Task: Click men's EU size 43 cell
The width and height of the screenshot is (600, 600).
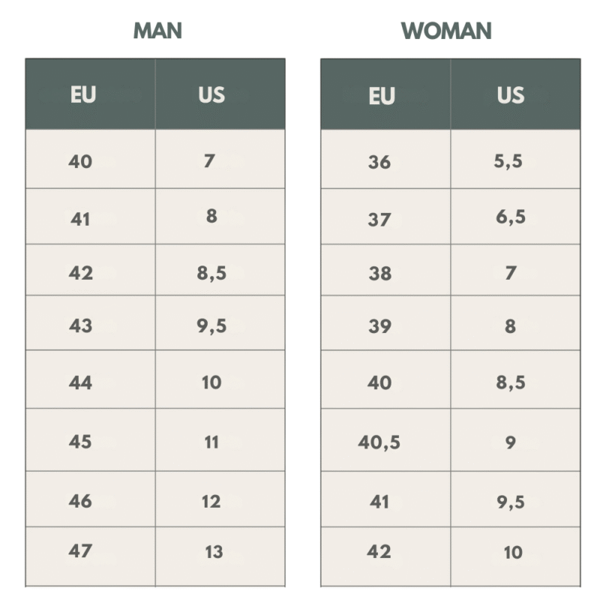Action: [x=90, y=322]
